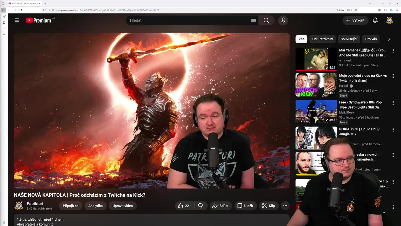Screen dimensions: 401x226
Task: Open the YouTube guide hamburger menu
Action: 17,20
